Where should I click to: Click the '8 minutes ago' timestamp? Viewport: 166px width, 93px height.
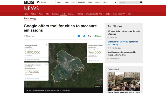point(115,58)
